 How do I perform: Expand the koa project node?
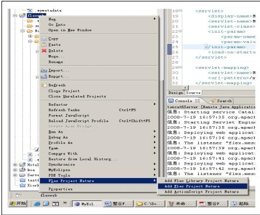pos(15,170)
